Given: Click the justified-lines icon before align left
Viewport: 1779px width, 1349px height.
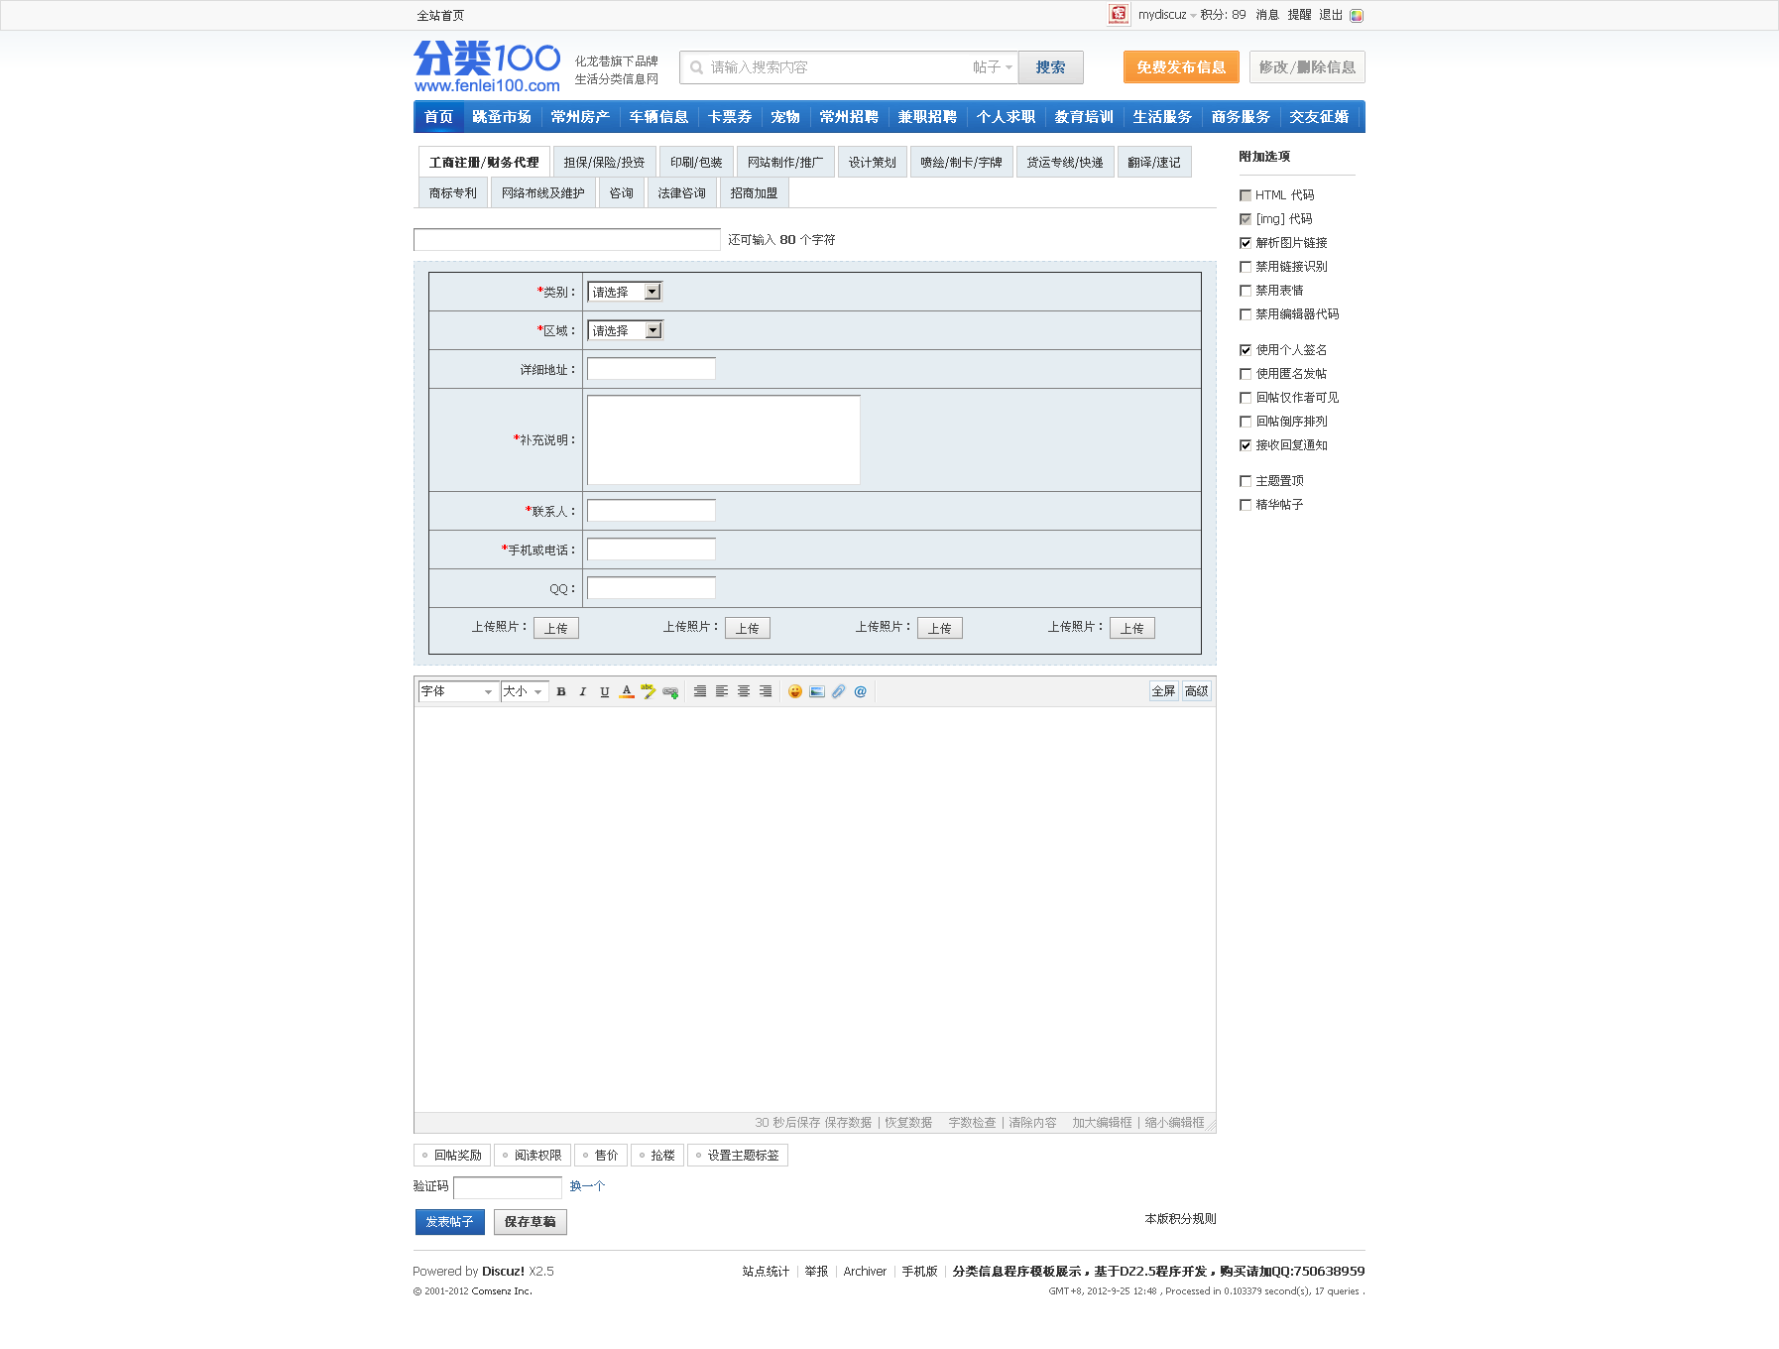Looking at the screenshot, I should tap(700, 691).
